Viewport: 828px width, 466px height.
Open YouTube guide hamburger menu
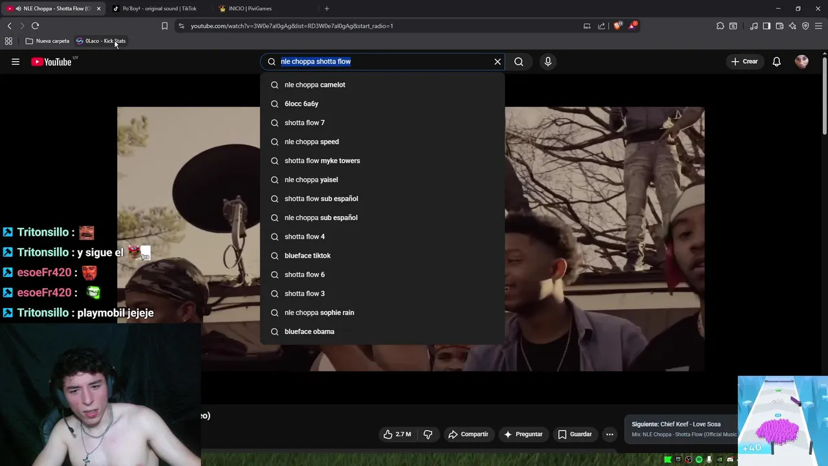16,61
